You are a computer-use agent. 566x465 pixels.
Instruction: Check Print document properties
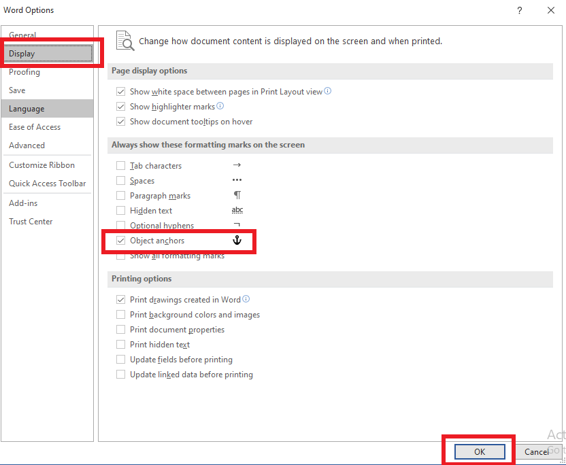coord(120,330)
